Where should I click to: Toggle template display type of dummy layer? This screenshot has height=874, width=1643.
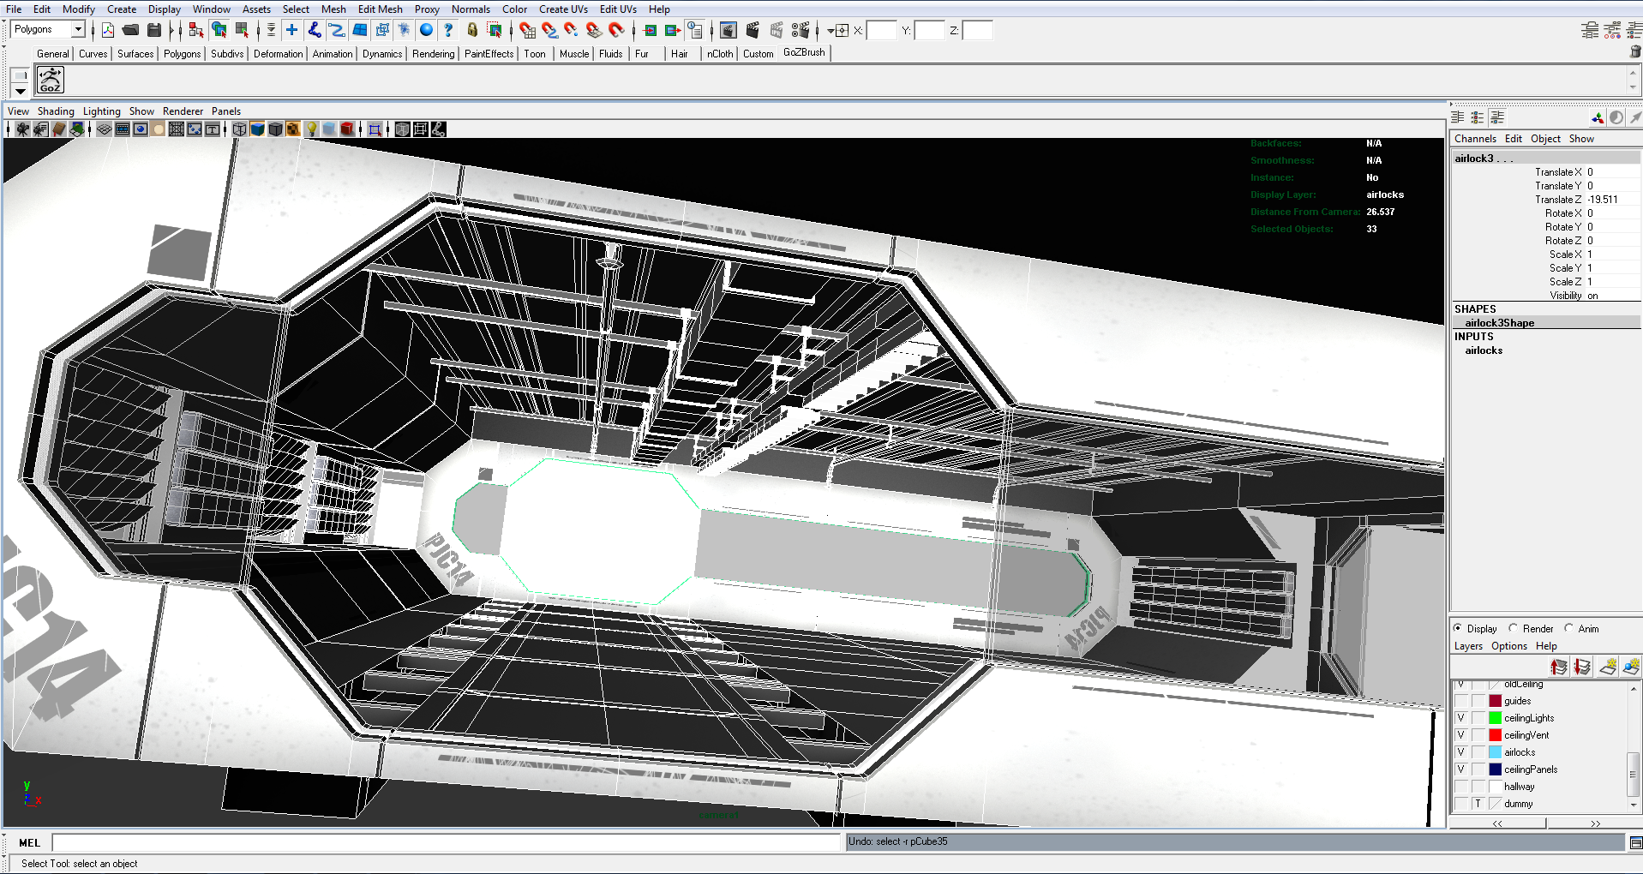coord(1478,804)
